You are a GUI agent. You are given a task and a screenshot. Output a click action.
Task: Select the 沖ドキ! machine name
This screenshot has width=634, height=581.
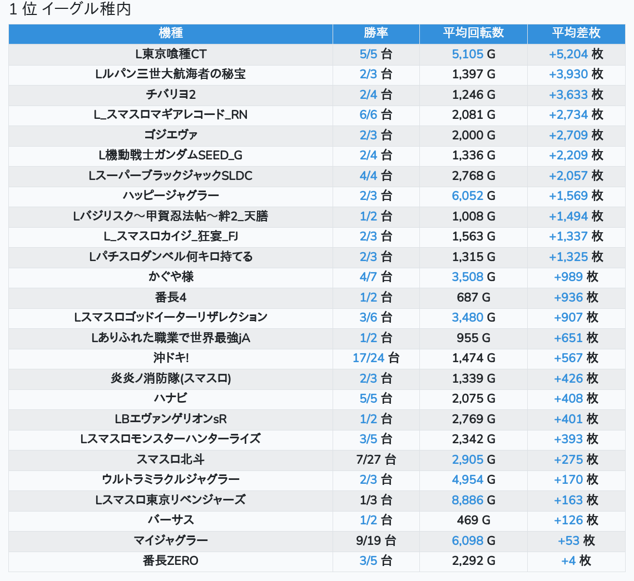coord(171,358)
